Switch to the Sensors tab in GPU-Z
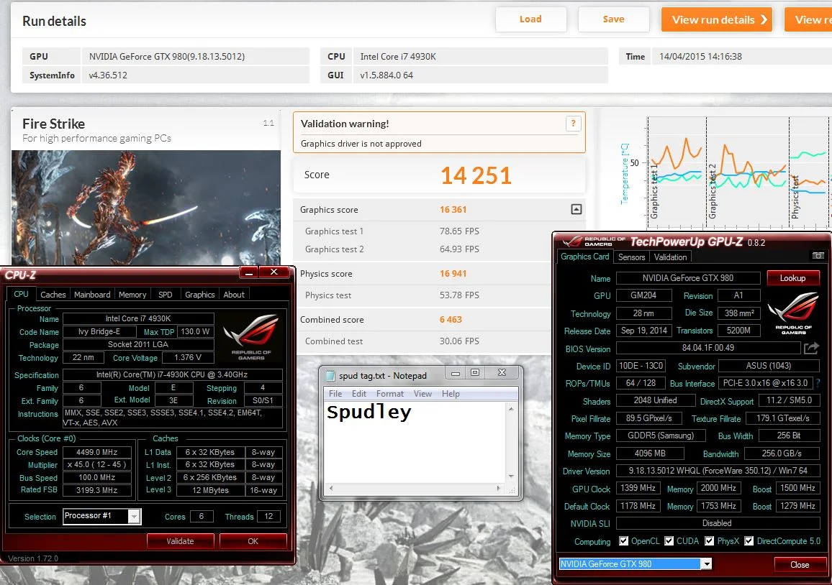The width and height of the screenshot is (832, 585). tap(631, 257)
